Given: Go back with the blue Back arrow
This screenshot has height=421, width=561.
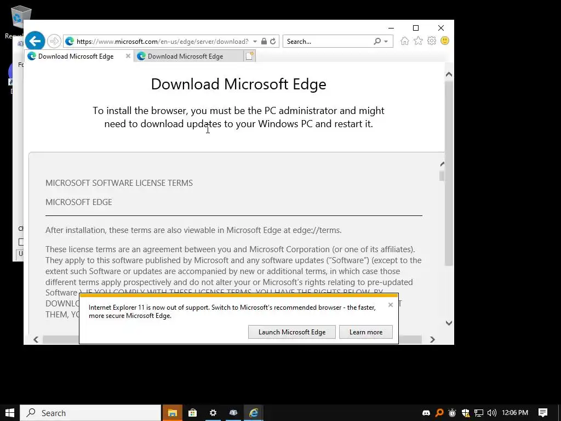Looking at the screenshot, I should [x=35, y=41].
